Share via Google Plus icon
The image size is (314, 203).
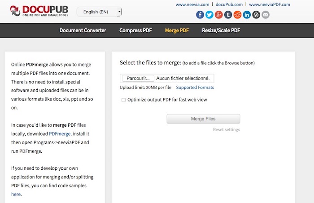[219, 15]
